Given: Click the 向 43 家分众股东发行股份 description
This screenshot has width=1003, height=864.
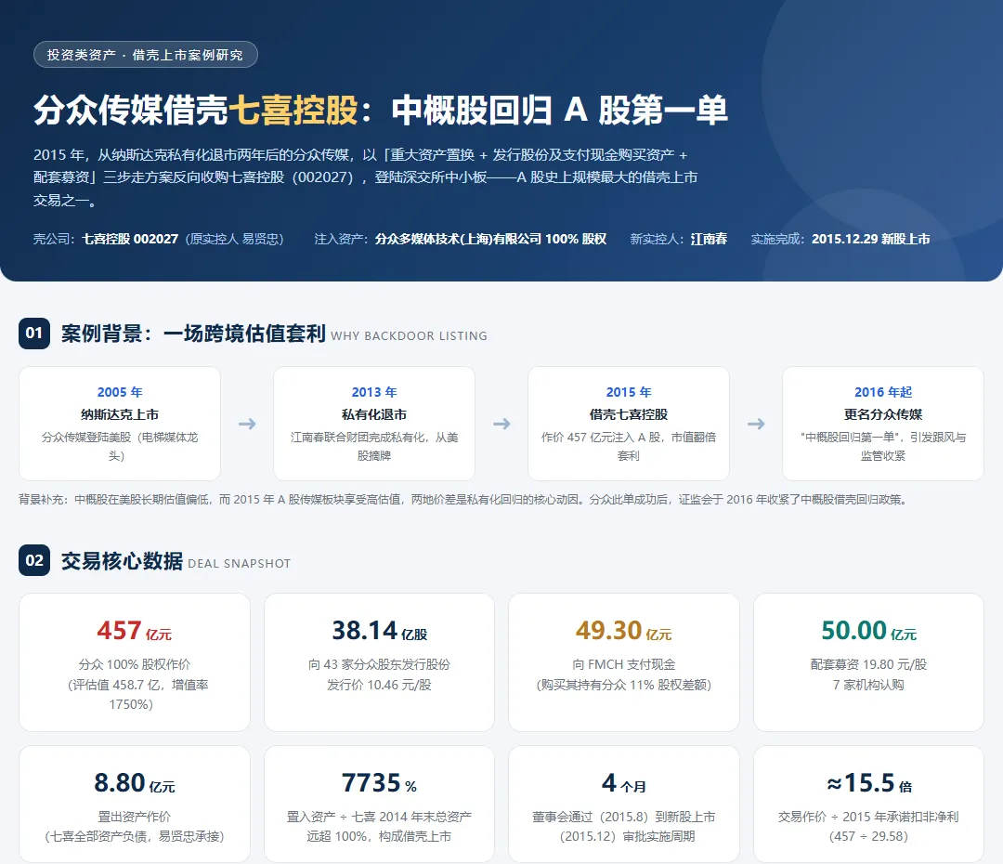Looking at the screenshot, I should [379, 674].
